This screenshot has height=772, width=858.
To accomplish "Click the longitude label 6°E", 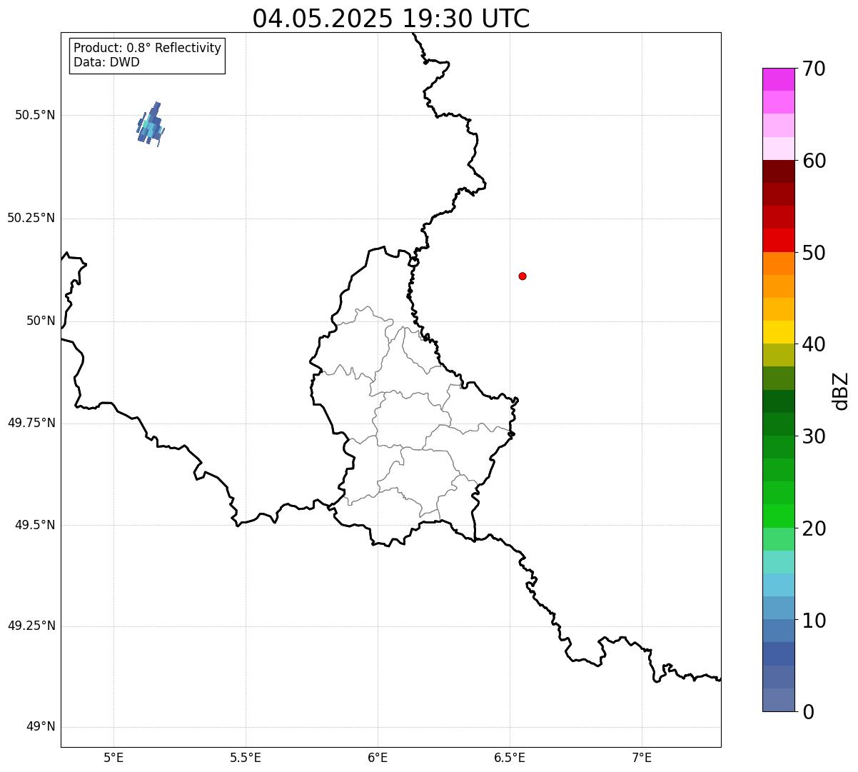I will [378, 758].
